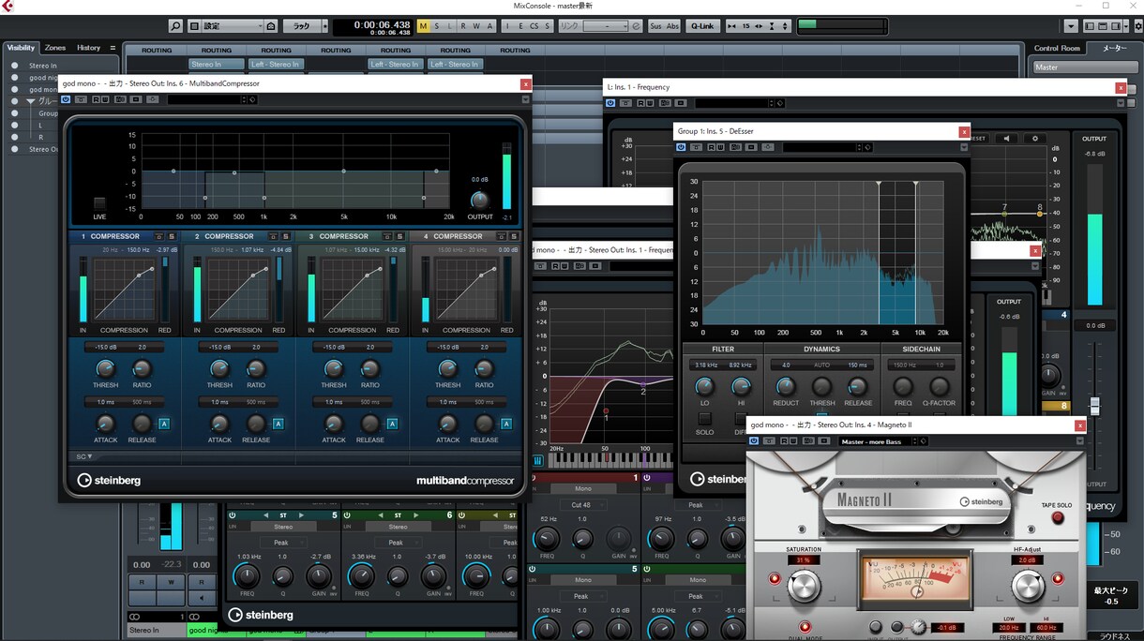Screen dimensions: 1144x641
Task: Open the rack selection dropdown arrow
Action: coord(324,26)
